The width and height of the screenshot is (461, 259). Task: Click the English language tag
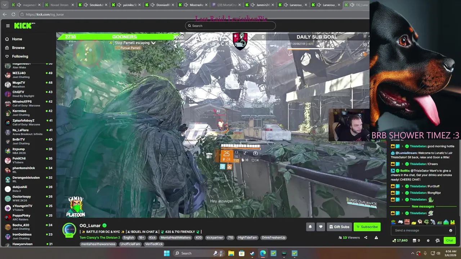coord(129,237)
